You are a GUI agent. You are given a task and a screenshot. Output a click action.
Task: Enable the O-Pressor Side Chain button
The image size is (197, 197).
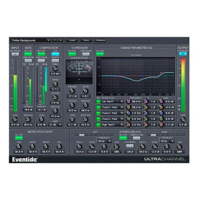click(x=86, y=54)
